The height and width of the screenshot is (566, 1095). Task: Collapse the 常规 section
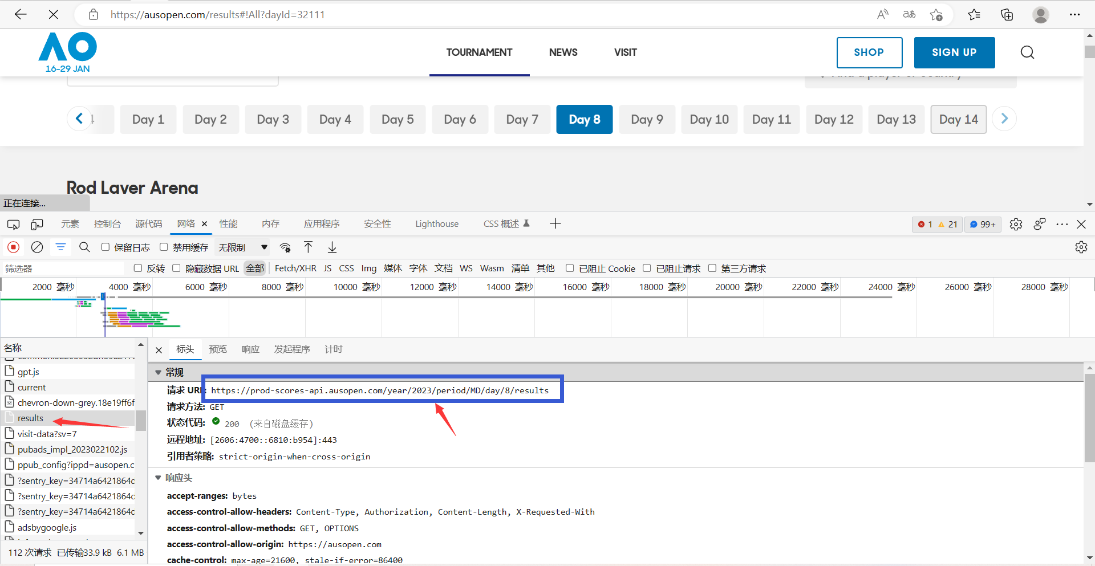pyautogui.click(x=159, y=372)
